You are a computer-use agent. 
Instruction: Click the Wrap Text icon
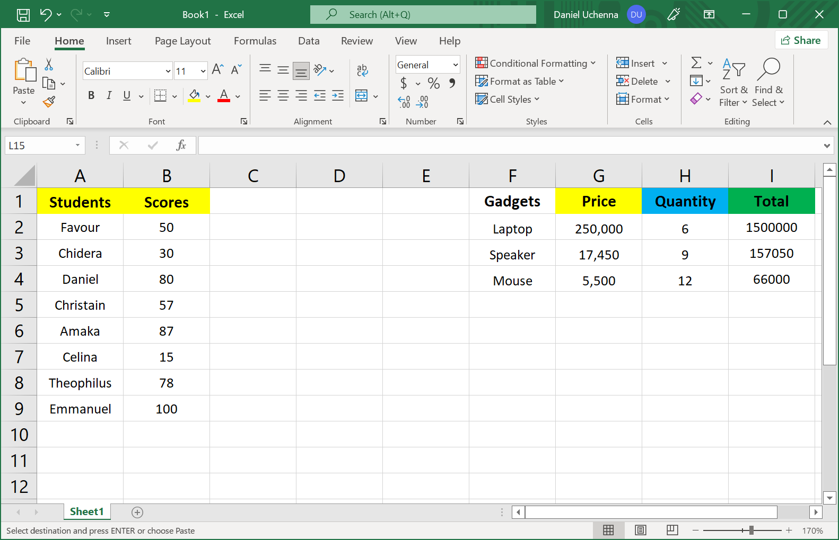click(362, 70)
